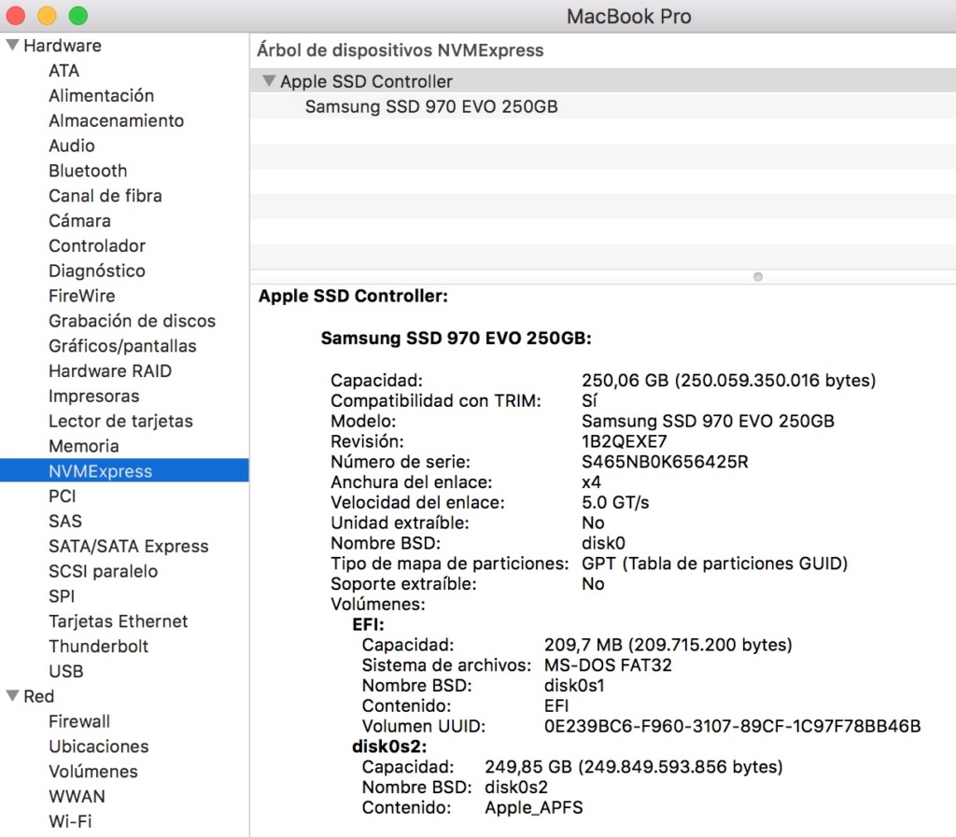Viewport: 956px width, 837px height.
Task: Click the serial number S465NB0K656425R
Action: click(x=665, y=461)
